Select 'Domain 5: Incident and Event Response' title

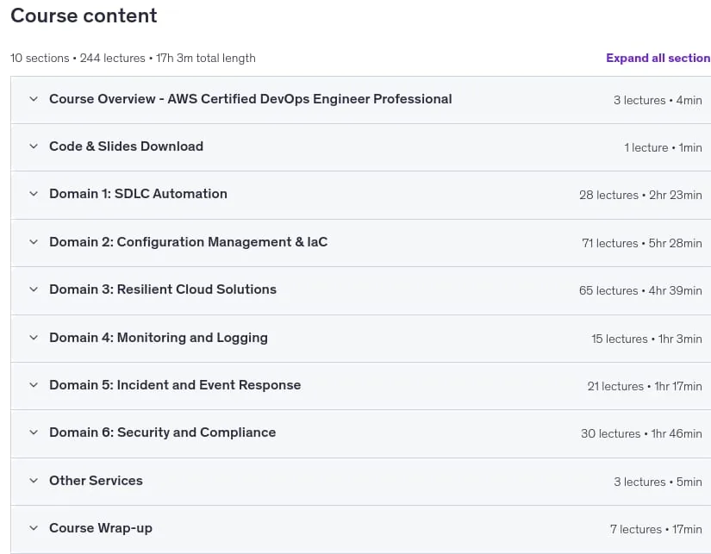[x=175, y=385]
